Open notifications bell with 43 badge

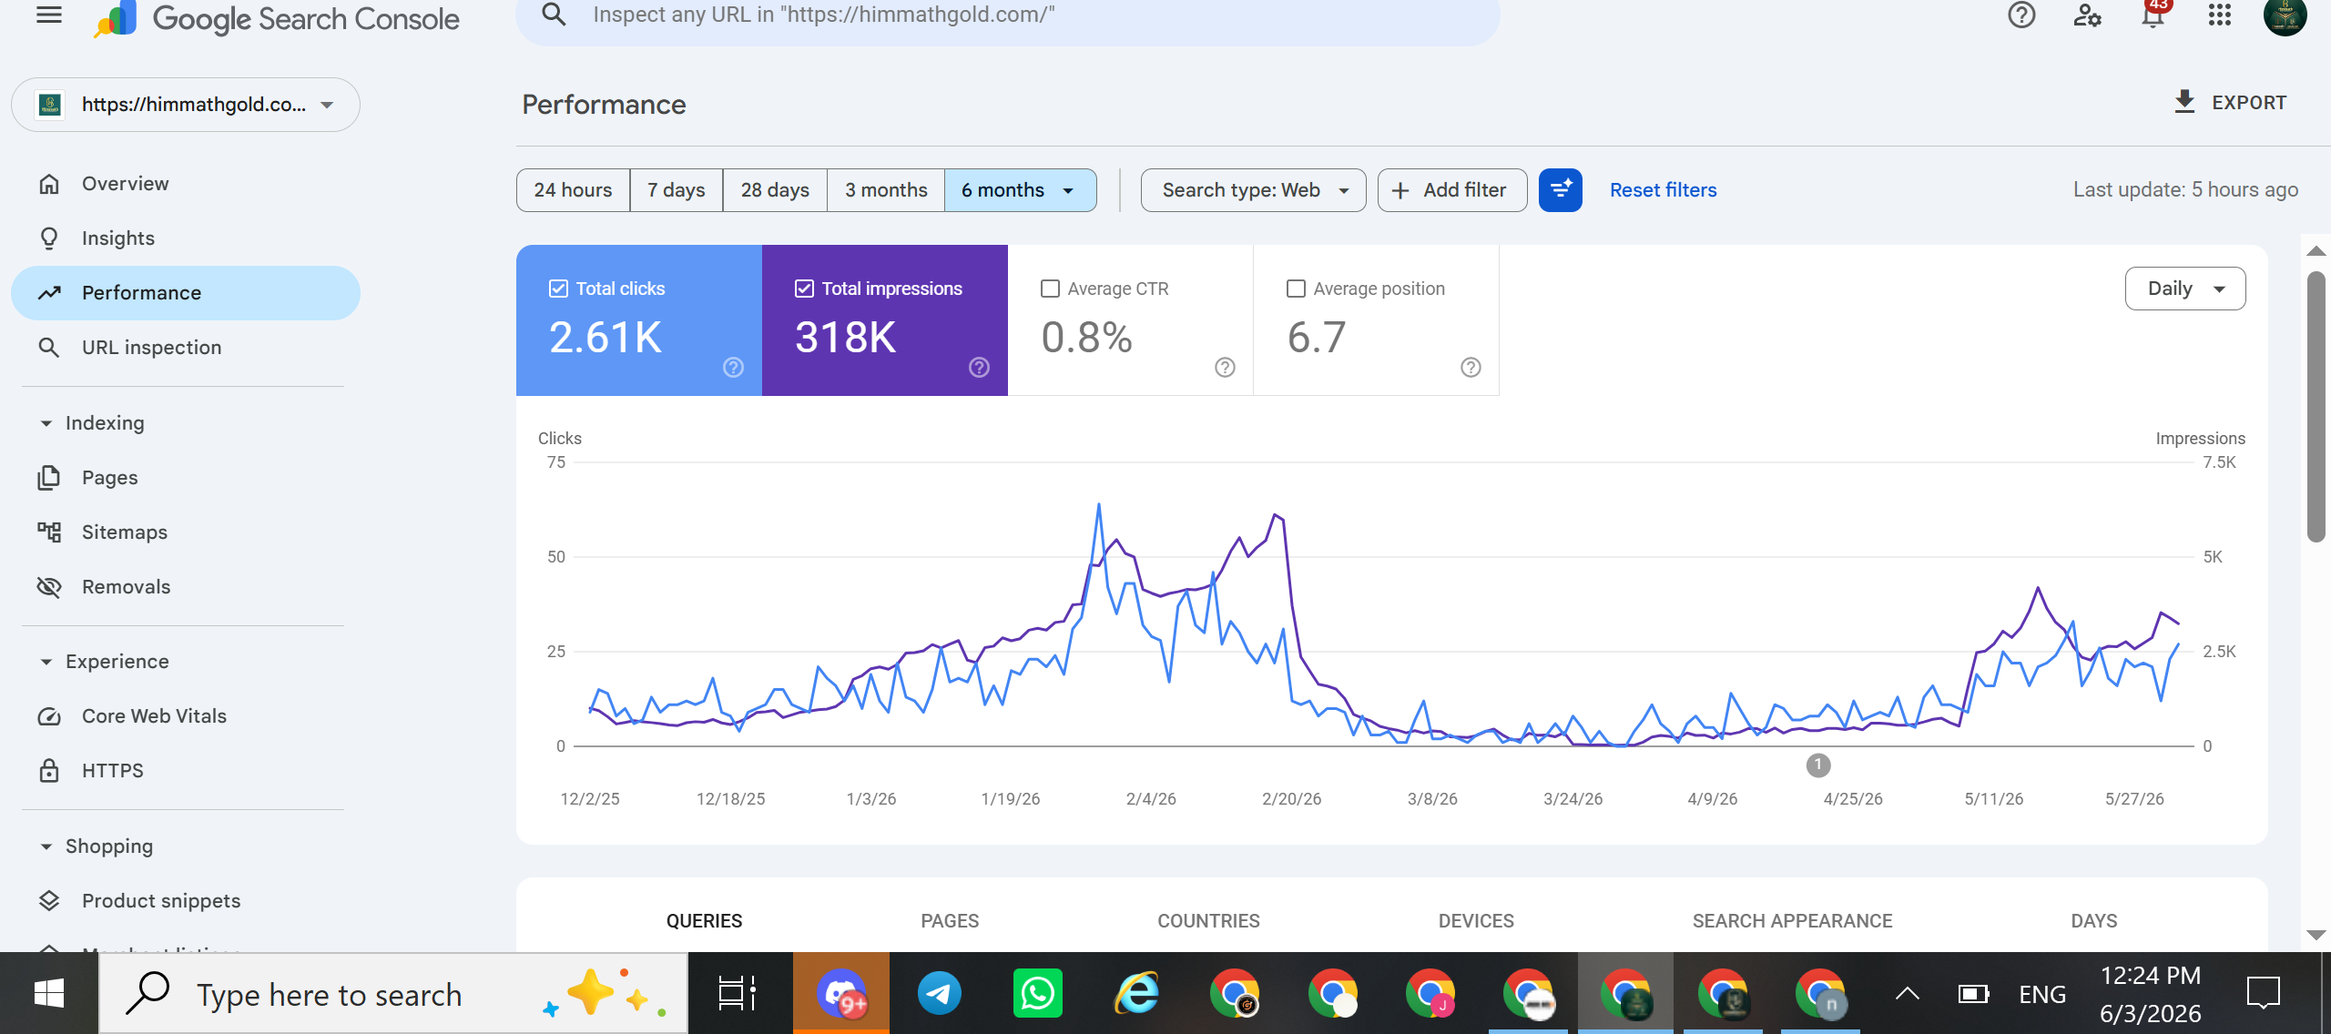(x=2153, y=15)
